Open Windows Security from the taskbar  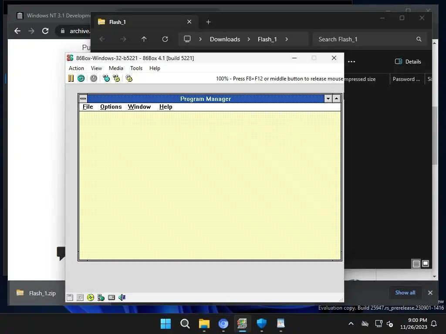(261, 324)
